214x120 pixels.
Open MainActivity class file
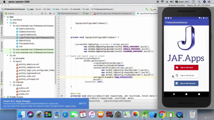(x=25, y=41)
